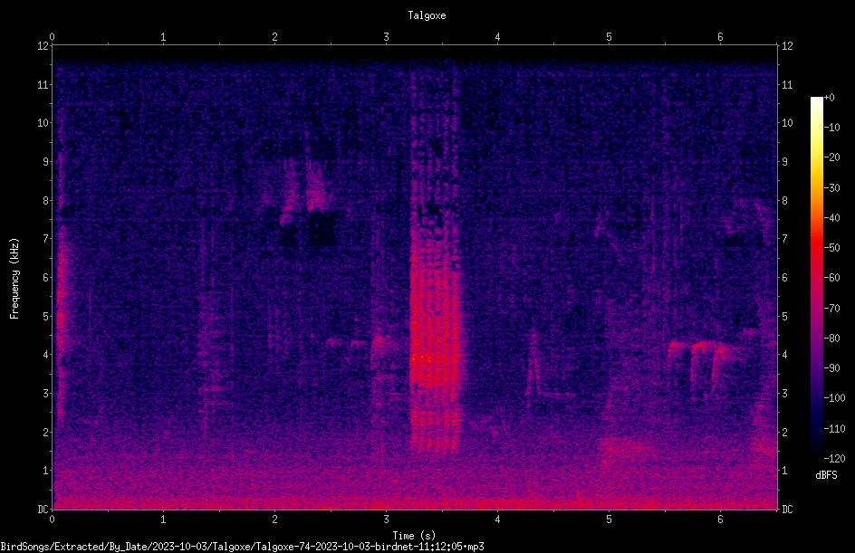Click the "-50" color scale label
The width and height of the screenshot is (855, 553).
[x=831, y=248]
